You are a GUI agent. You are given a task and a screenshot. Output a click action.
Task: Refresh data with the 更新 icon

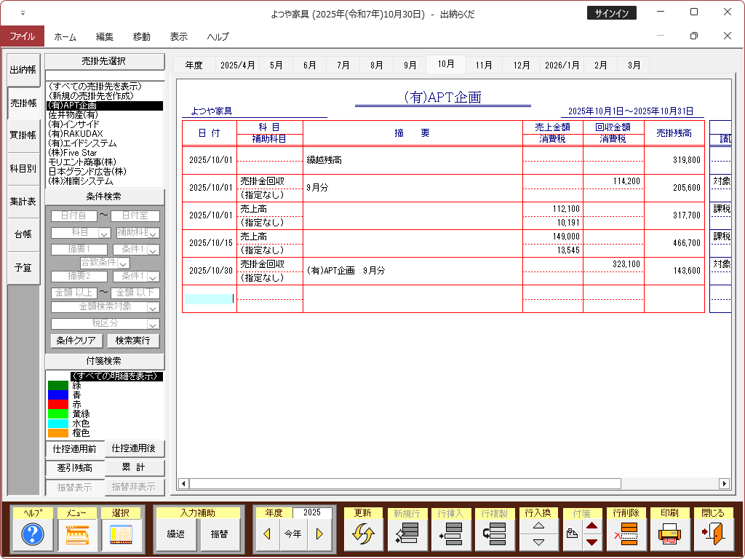[x=363, y=535]
